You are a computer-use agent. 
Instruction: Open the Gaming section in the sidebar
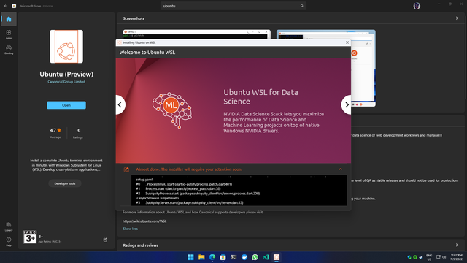point(9,50)
